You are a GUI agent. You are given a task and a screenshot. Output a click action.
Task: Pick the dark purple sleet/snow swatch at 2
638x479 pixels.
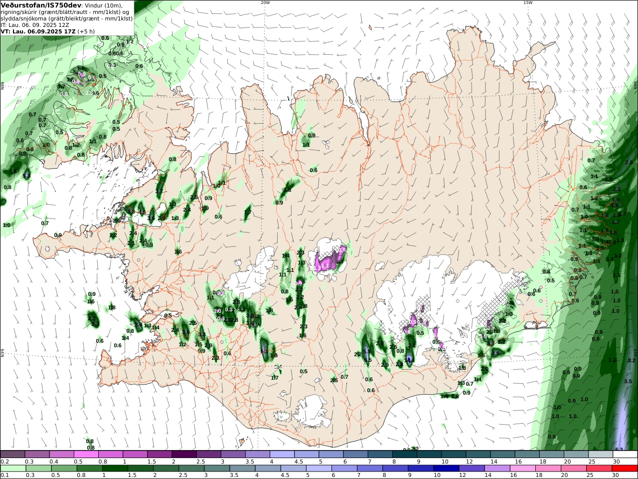pyautogui.click(x=184, y=454)
